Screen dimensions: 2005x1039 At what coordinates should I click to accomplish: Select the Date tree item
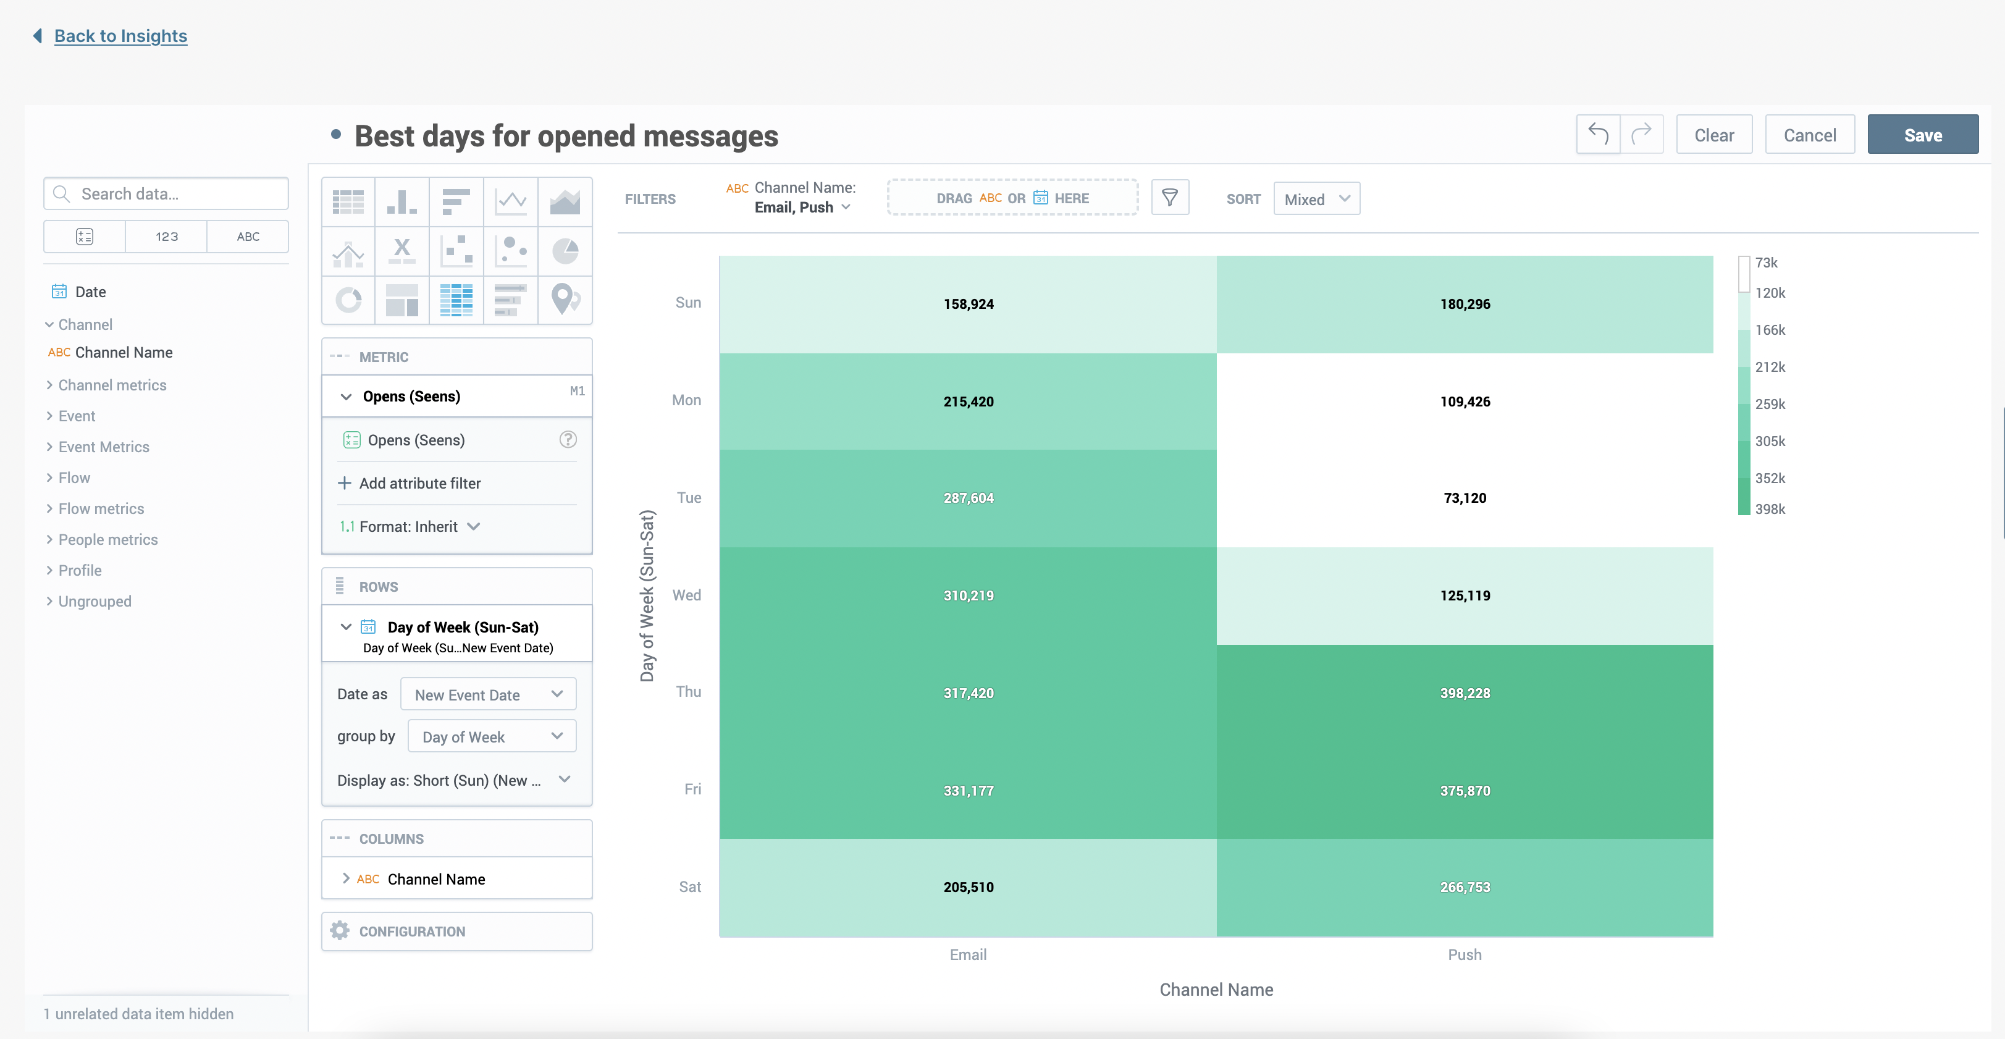[x=89, y=290]
